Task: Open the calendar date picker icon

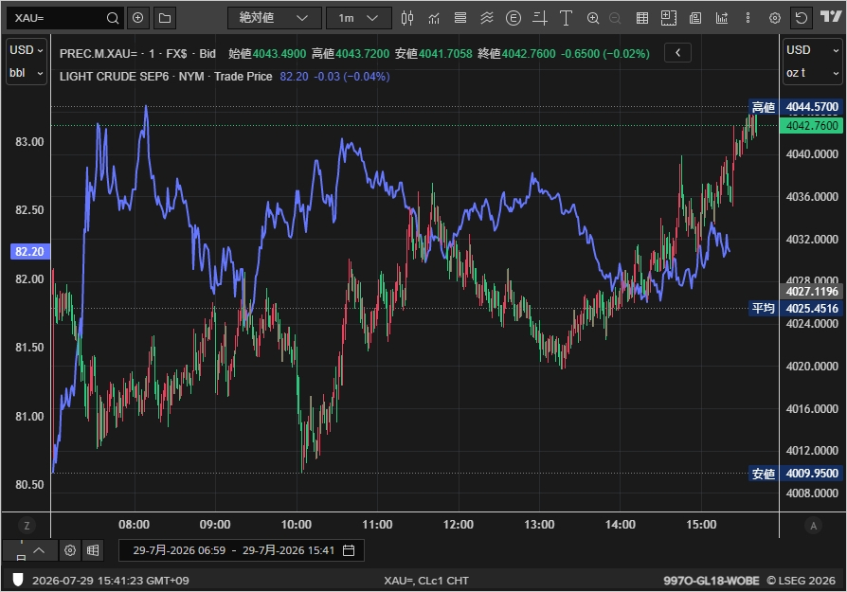Action: pyautogui.click(x=349, y=550)
